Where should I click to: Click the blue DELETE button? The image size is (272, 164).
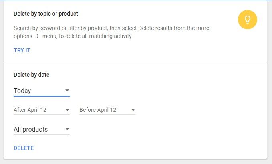[x=24, y=148]
